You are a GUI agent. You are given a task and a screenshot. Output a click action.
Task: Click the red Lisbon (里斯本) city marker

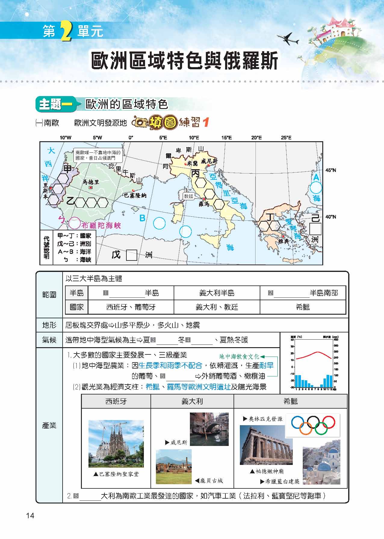click(x=51, y=188)
